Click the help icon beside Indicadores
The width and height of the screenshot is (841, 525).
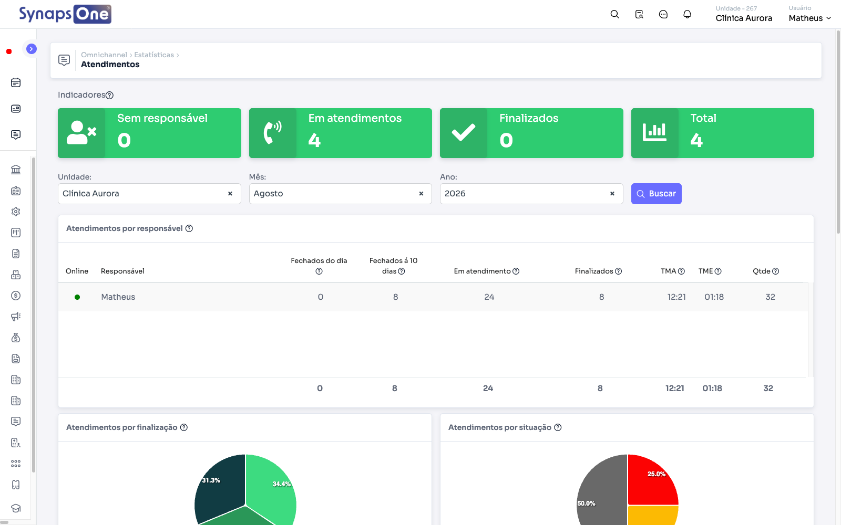[x=109, y=95]
